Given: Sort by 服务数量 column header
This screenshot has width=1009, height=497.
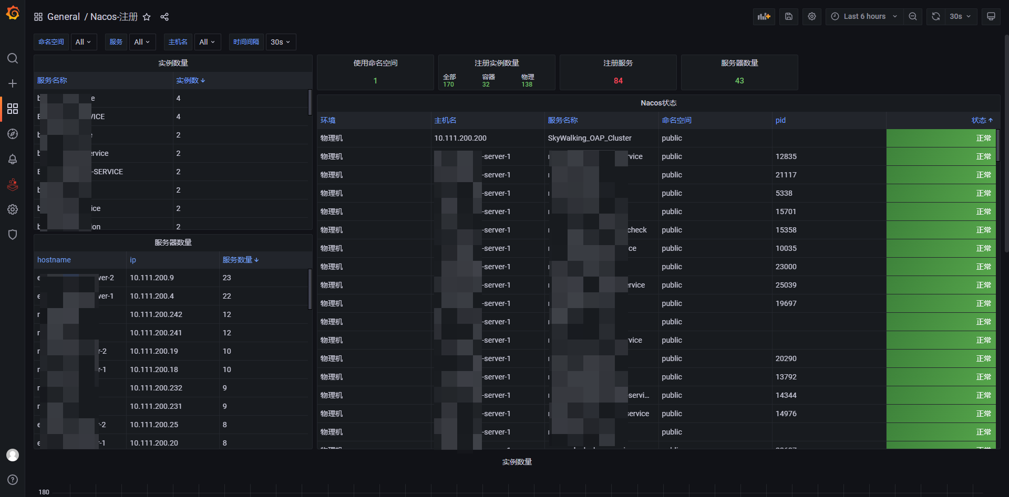Looking at the screenshot, I should point(240,260).
